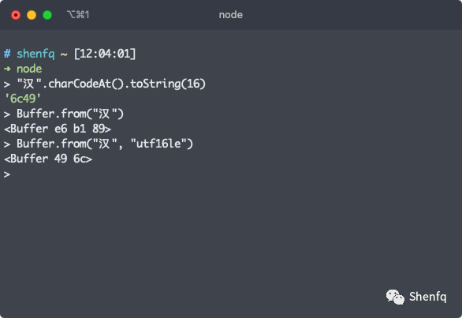Click the blue hash prompt symbol
The width and height of the screenshot is (462, 318).
click(7, 54)
